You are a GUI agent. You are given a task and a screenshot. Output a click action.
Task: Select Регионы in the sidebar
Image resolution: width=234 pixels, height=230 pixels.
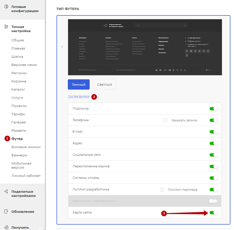point(19,73)
